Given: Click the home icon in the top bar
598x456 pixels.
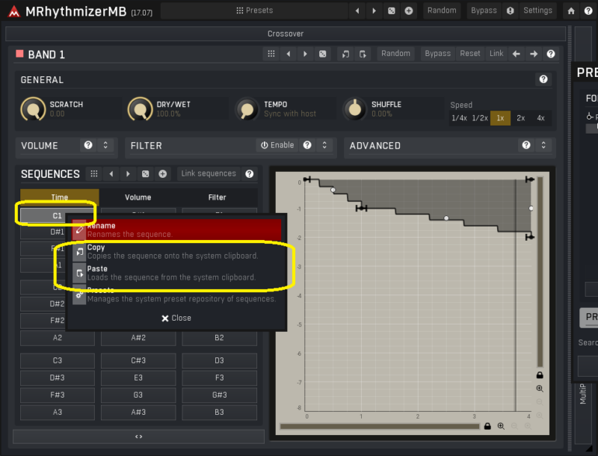Looking at the screenshot, I should (x=571, y=10).
